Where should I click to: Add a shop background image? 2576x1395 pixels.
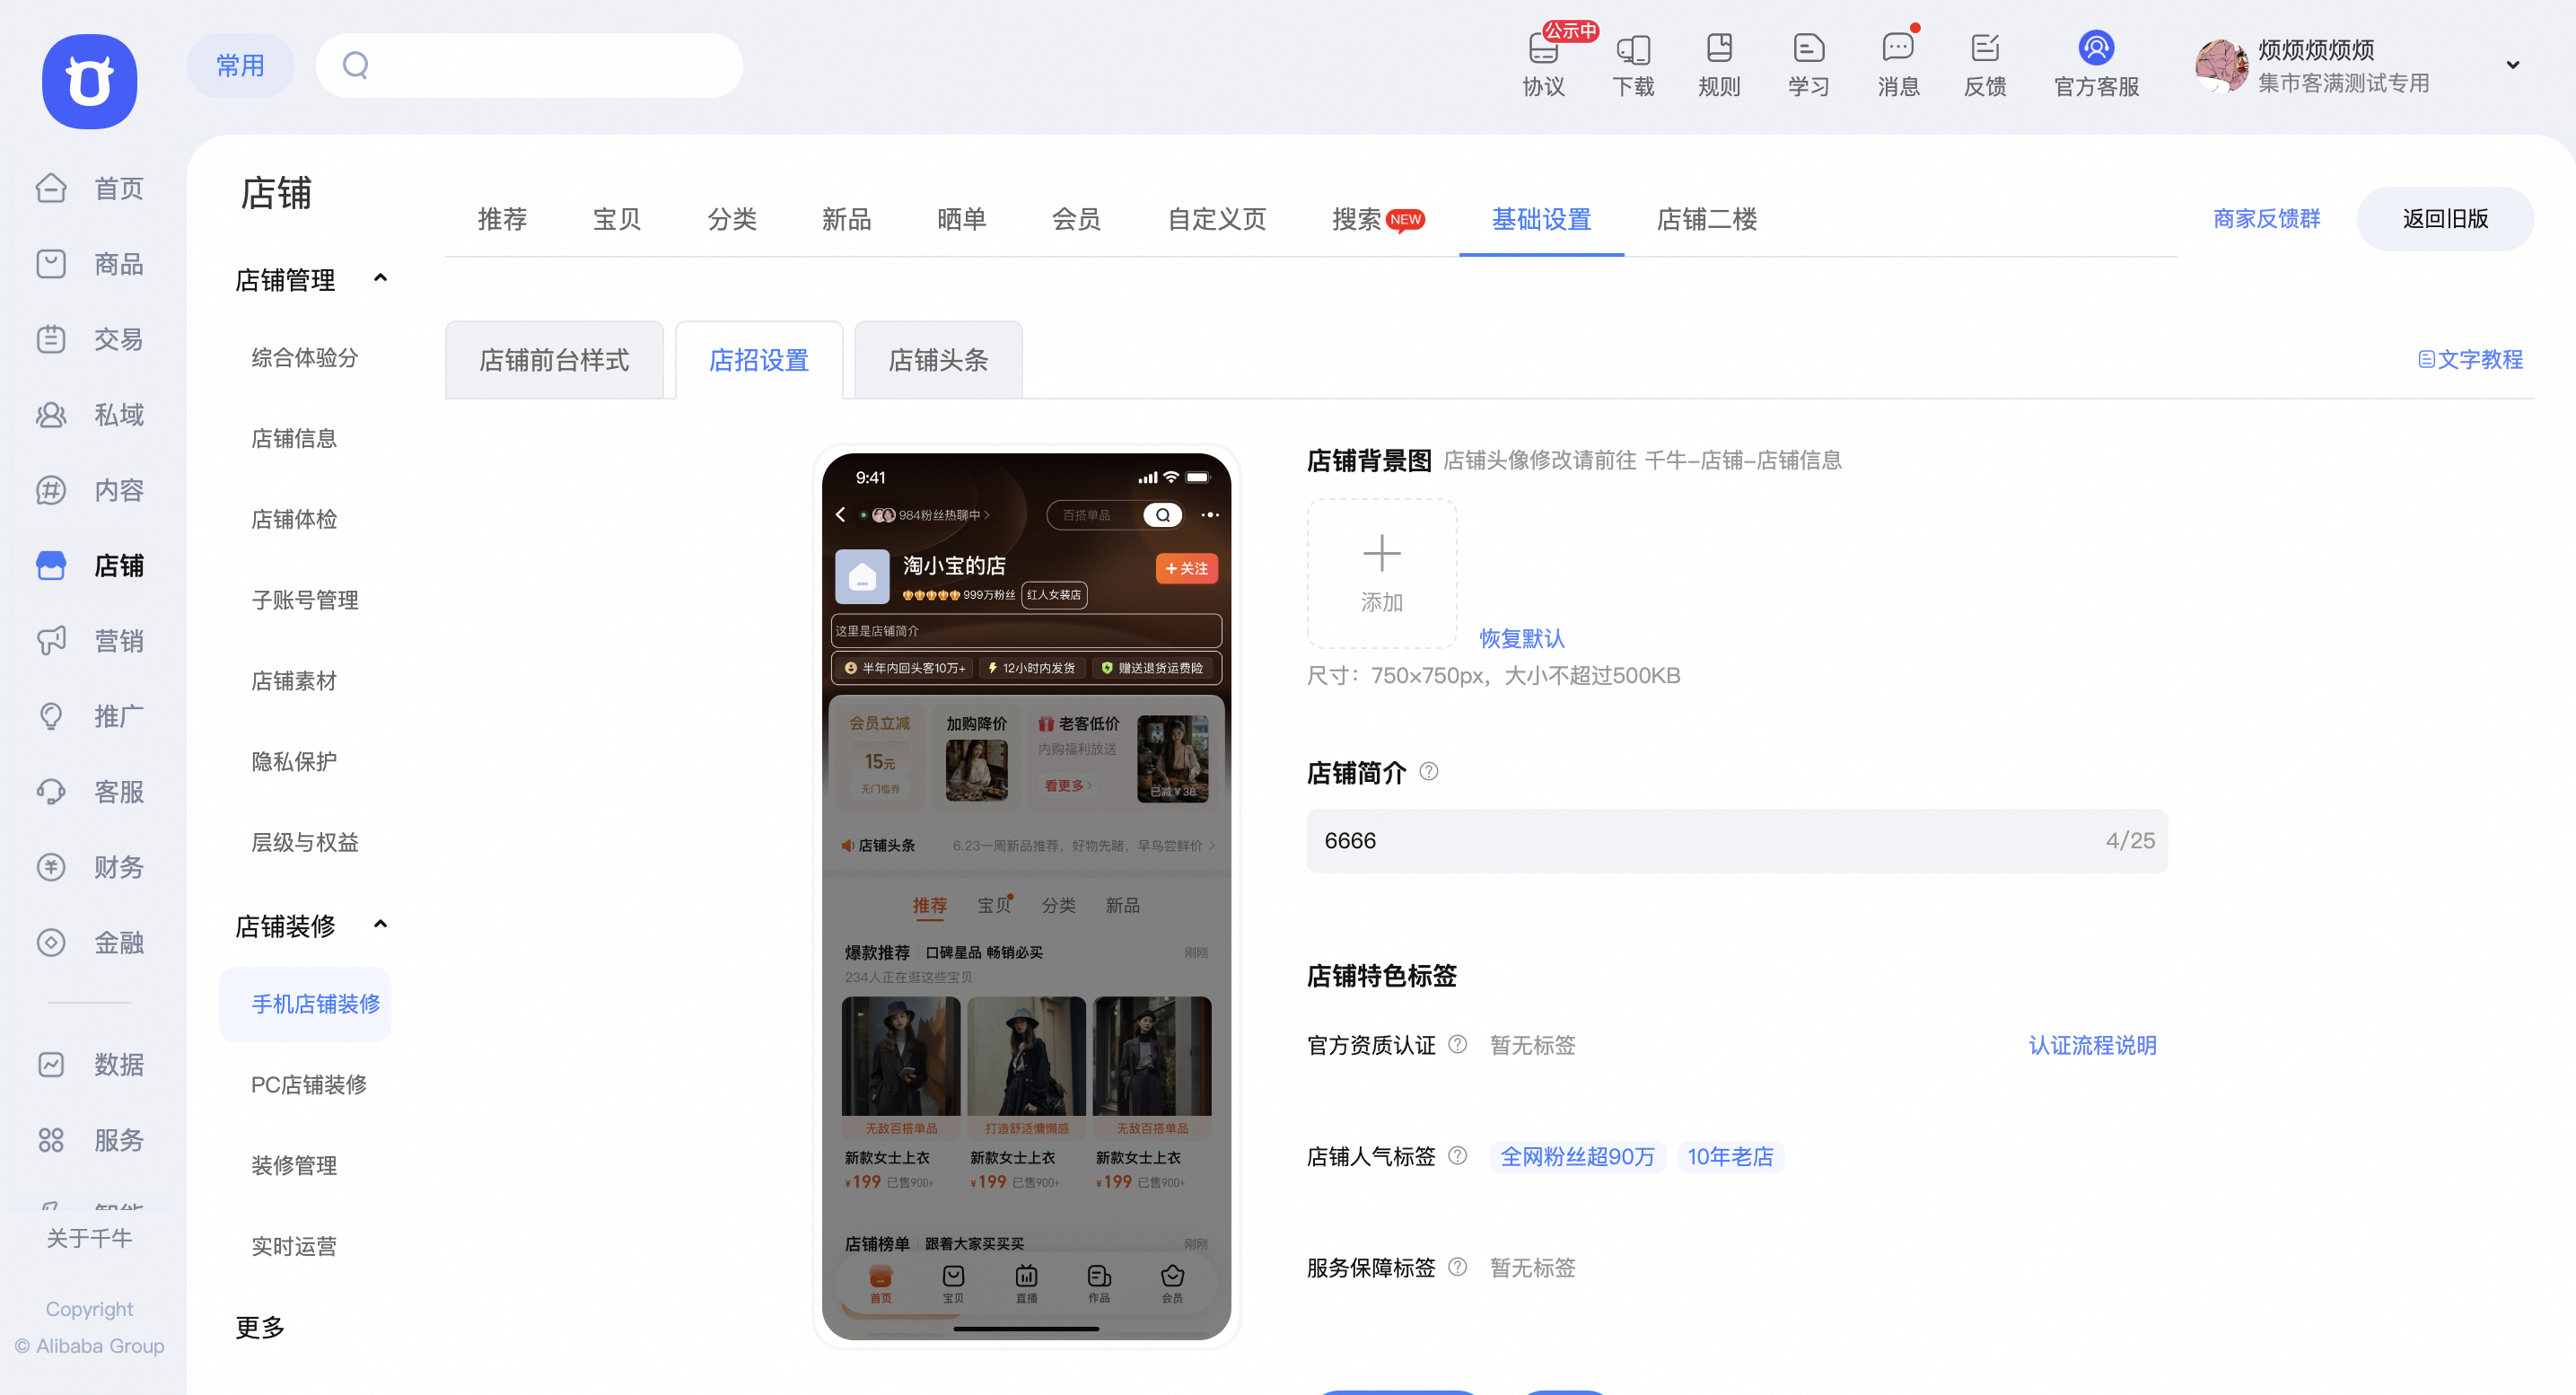[x=1382, y=573]
